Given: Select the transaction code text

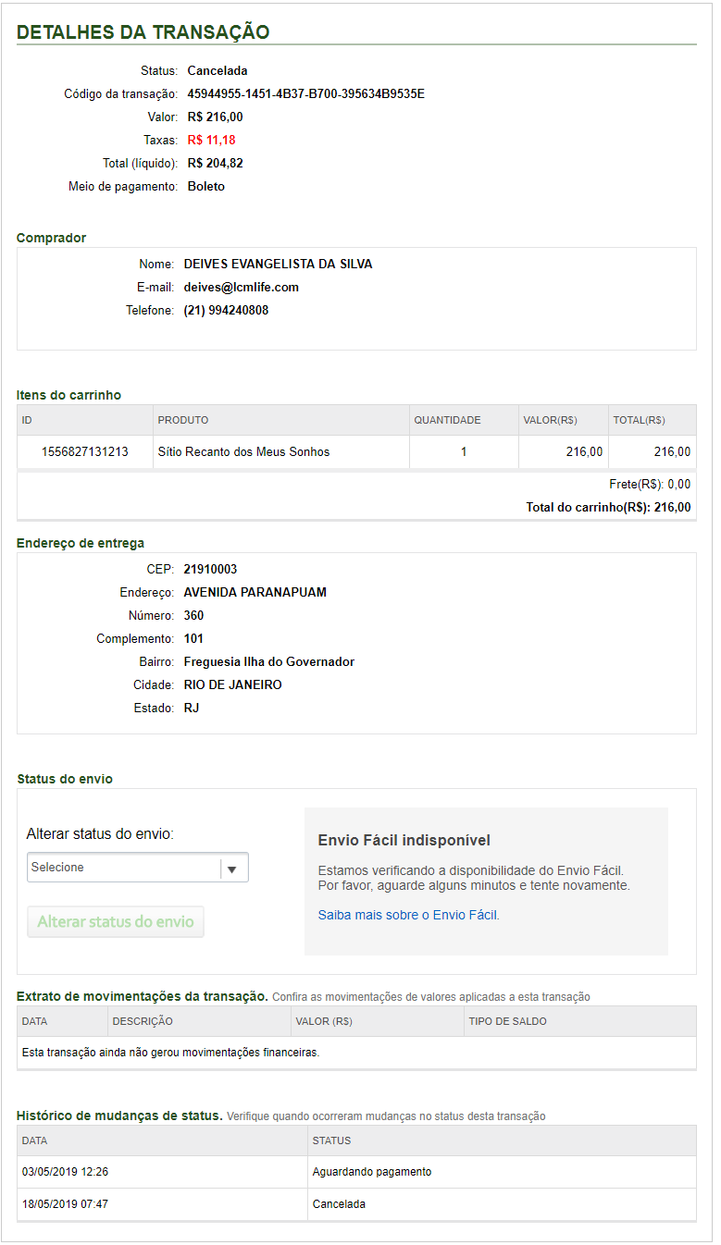Looking at the screenshot, I should click(305, 93).
